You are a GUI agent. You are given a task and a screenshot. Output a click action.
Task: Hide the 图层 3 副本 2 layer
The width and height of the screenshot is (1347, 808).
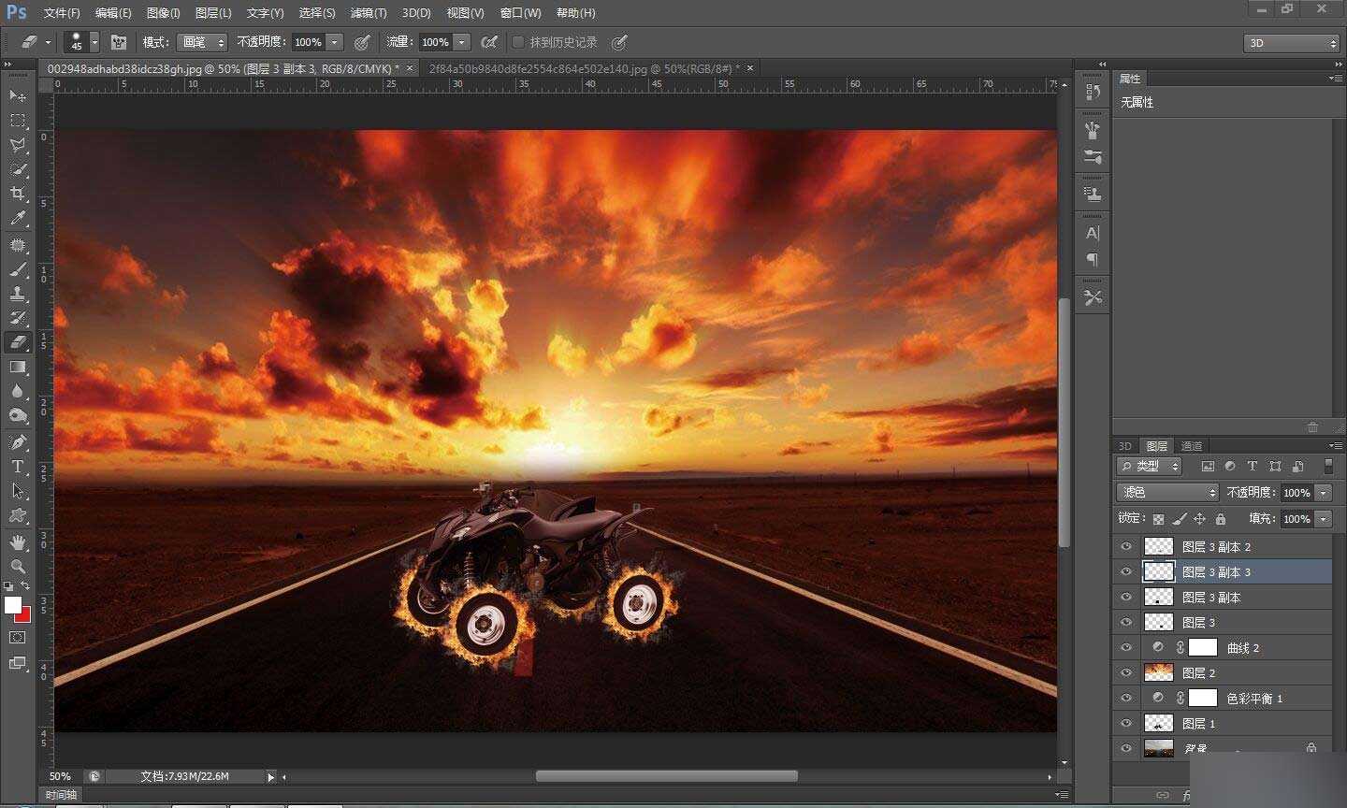point(1126,546)
